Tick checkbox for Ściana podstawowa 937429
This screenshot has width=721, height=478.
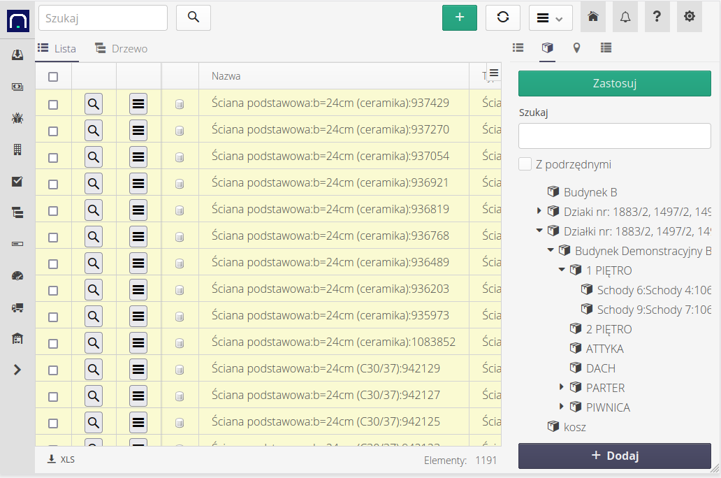coord(53,104)
